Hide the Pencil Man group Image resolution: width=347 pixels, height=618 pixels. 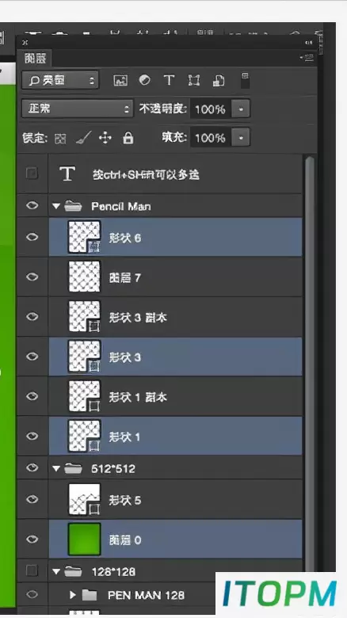32,205
